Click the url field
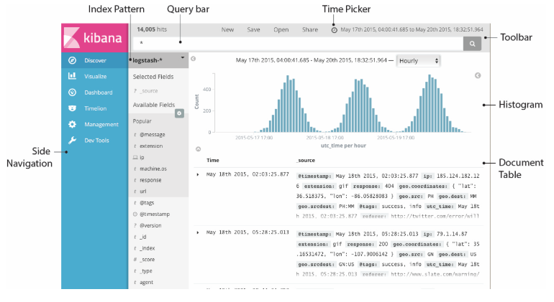This screenshot has width=554, height=302. [x=142, y=191]
